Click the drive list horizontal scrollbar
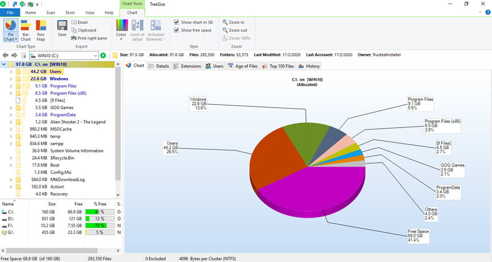Image resolution: width=492 pixels, height=262 pixels. (51, 251)
